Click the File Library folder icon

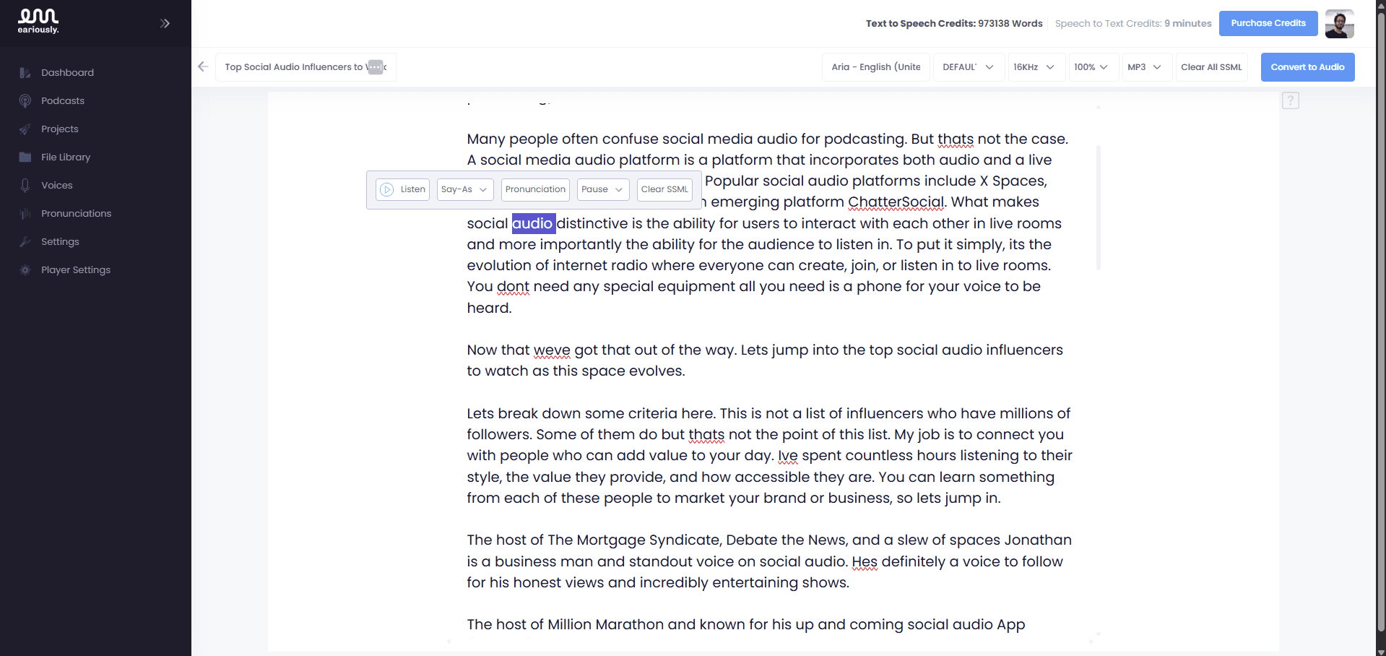click(x=25, y=157)
